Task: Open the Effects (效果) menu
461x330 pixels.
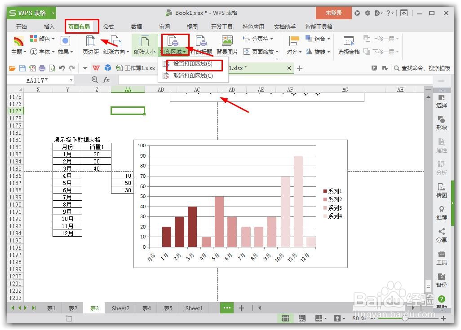Action: [x=65, y=45]
